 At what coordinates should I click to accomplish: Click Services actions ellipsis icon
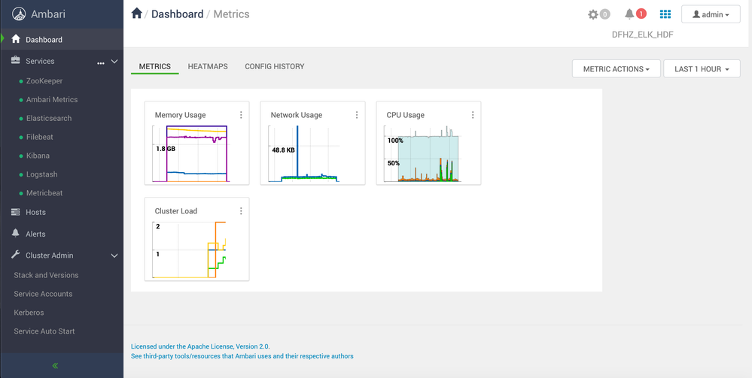[101, 62]
